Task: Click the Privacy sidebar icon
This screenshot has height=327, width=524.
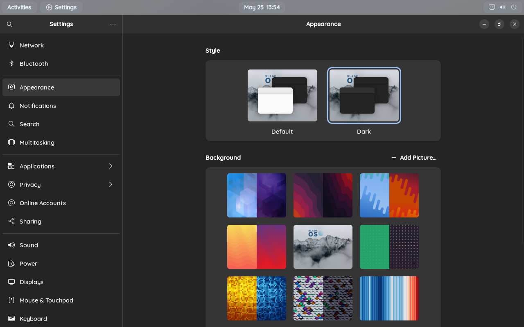Action: pos(11,185)
